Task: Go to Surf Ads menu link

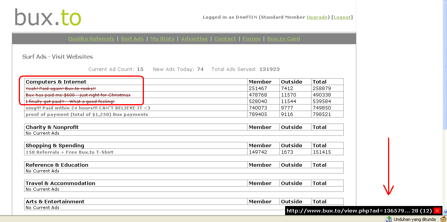Action: coord(132,39)
